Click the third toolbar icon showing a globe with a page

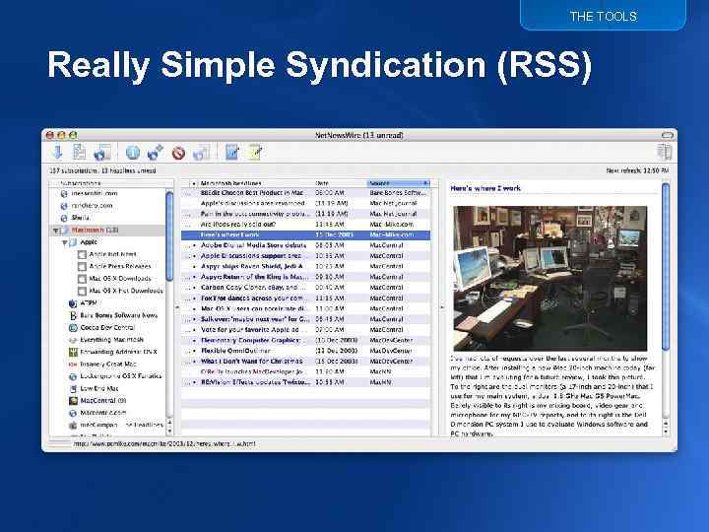(102, 153)
